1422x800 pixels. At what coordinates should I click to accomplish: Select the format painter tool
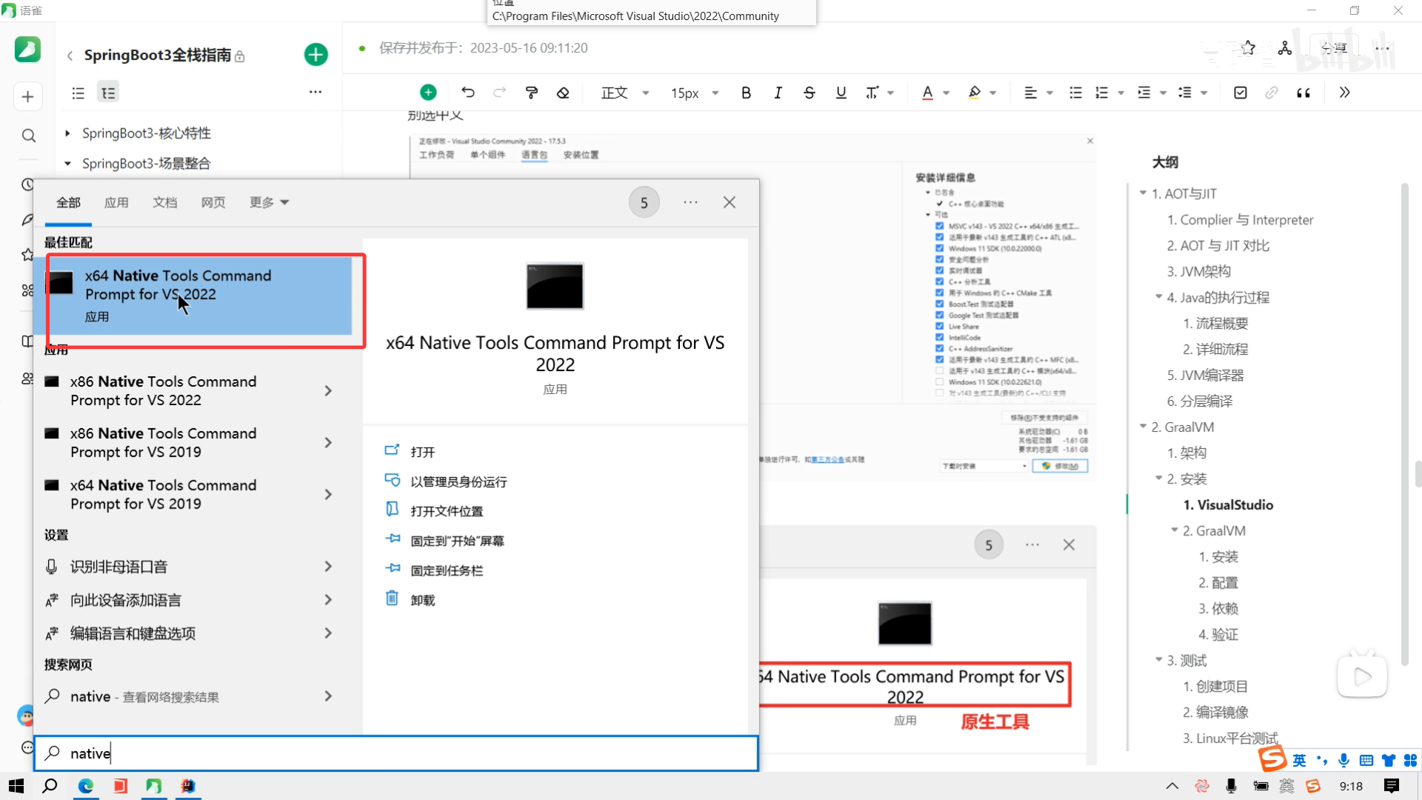point(531,93)
